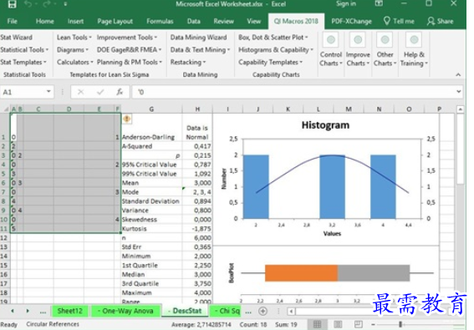Open the PDF-XChange tab
474x330 pixels.
[x=351, y=21]
